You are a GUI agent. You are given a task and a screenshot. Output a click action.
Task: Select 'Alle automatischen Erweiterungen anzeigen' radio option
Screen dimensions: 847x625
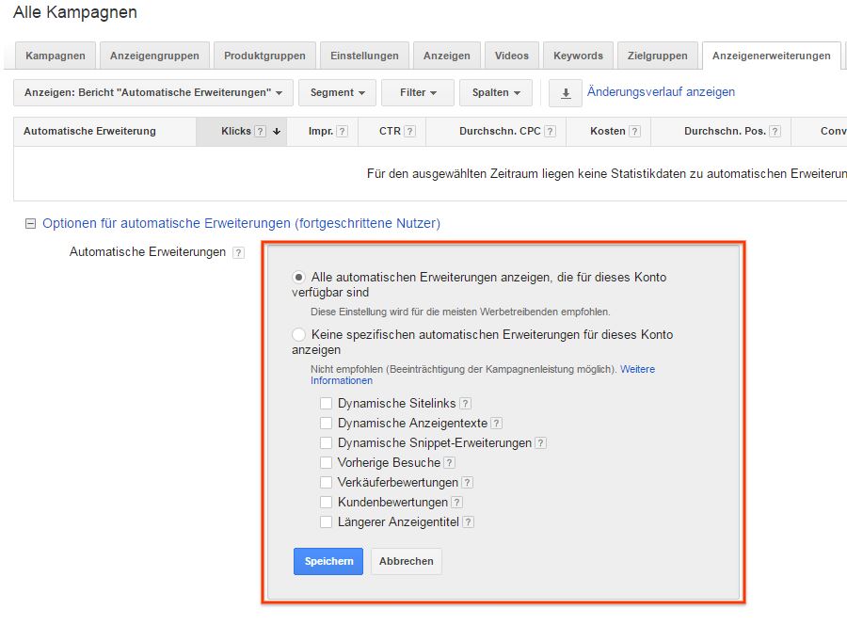298,277
